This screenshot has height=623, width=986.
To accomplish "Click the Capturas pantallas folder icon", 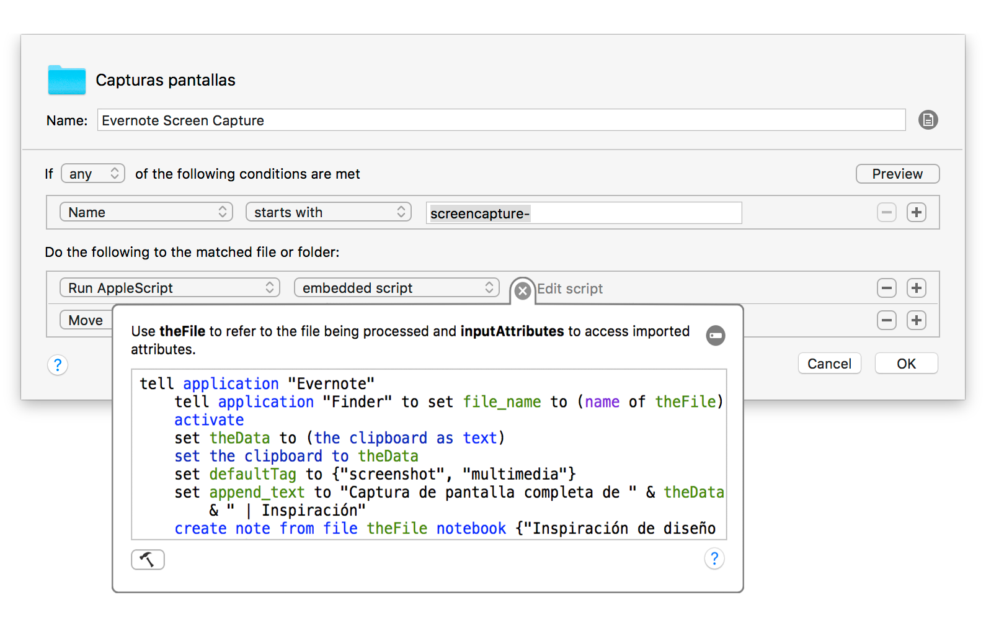I will (67, 80).
